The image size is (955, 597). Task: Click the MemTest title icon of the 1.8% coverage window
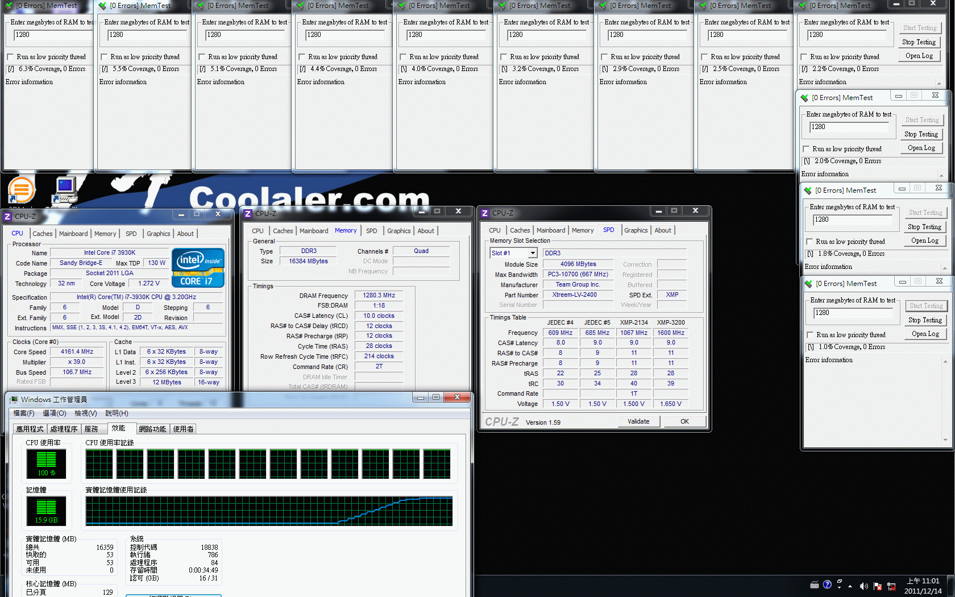(x=808, y=190)
